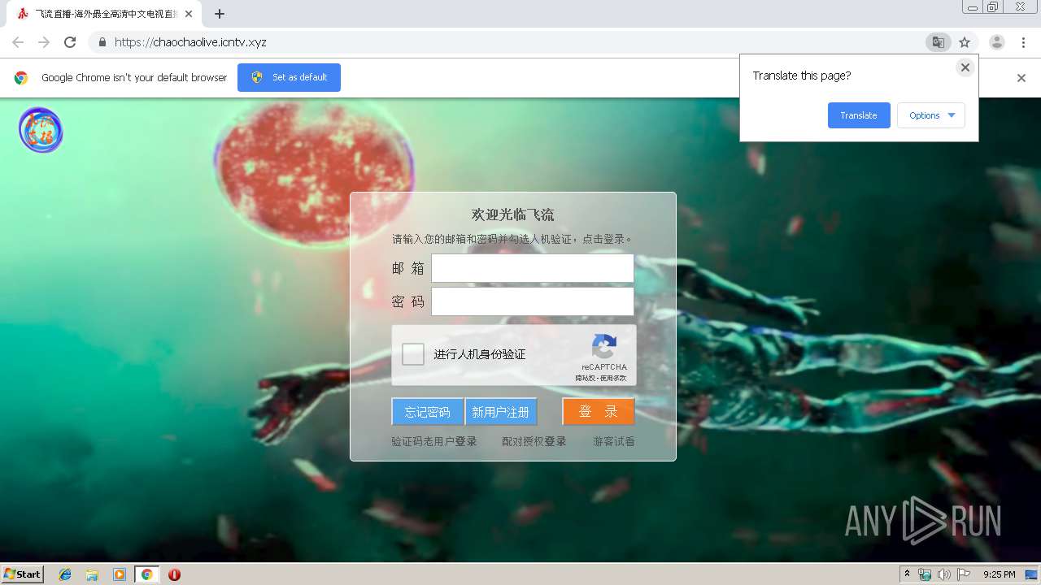Screen dimensions: 1041x585
Task: Click the Action Center flag icon
Action: 964,574
